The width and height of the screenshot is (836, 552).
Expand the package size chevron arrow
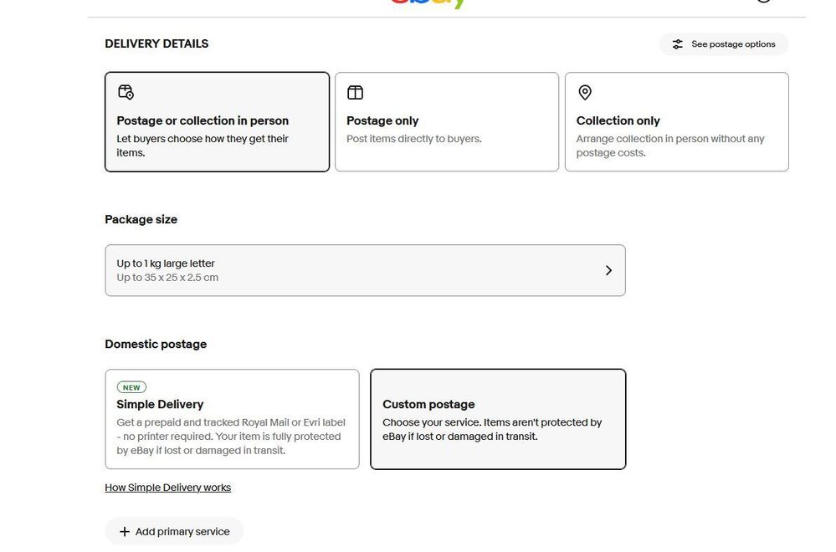[x=608, y=270]
